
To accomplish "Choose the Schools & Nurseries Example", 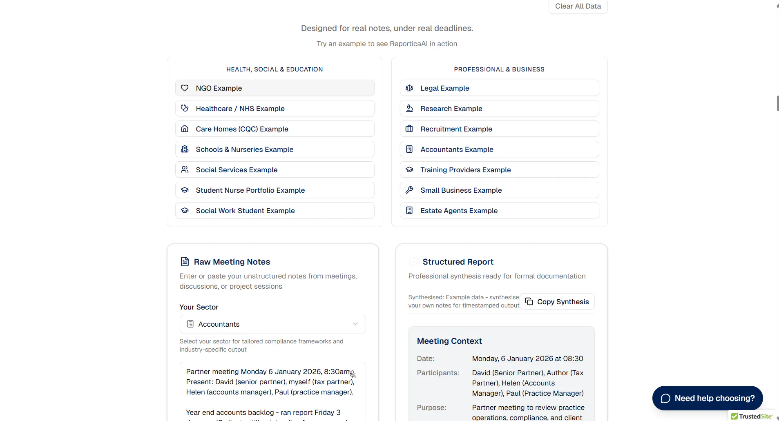I will click(x=275, y=149).
